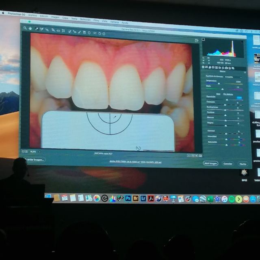This screenshot has width=260, height=260.
Task: Click the Exposición slider handle
Action: click(x=227, y=100)
